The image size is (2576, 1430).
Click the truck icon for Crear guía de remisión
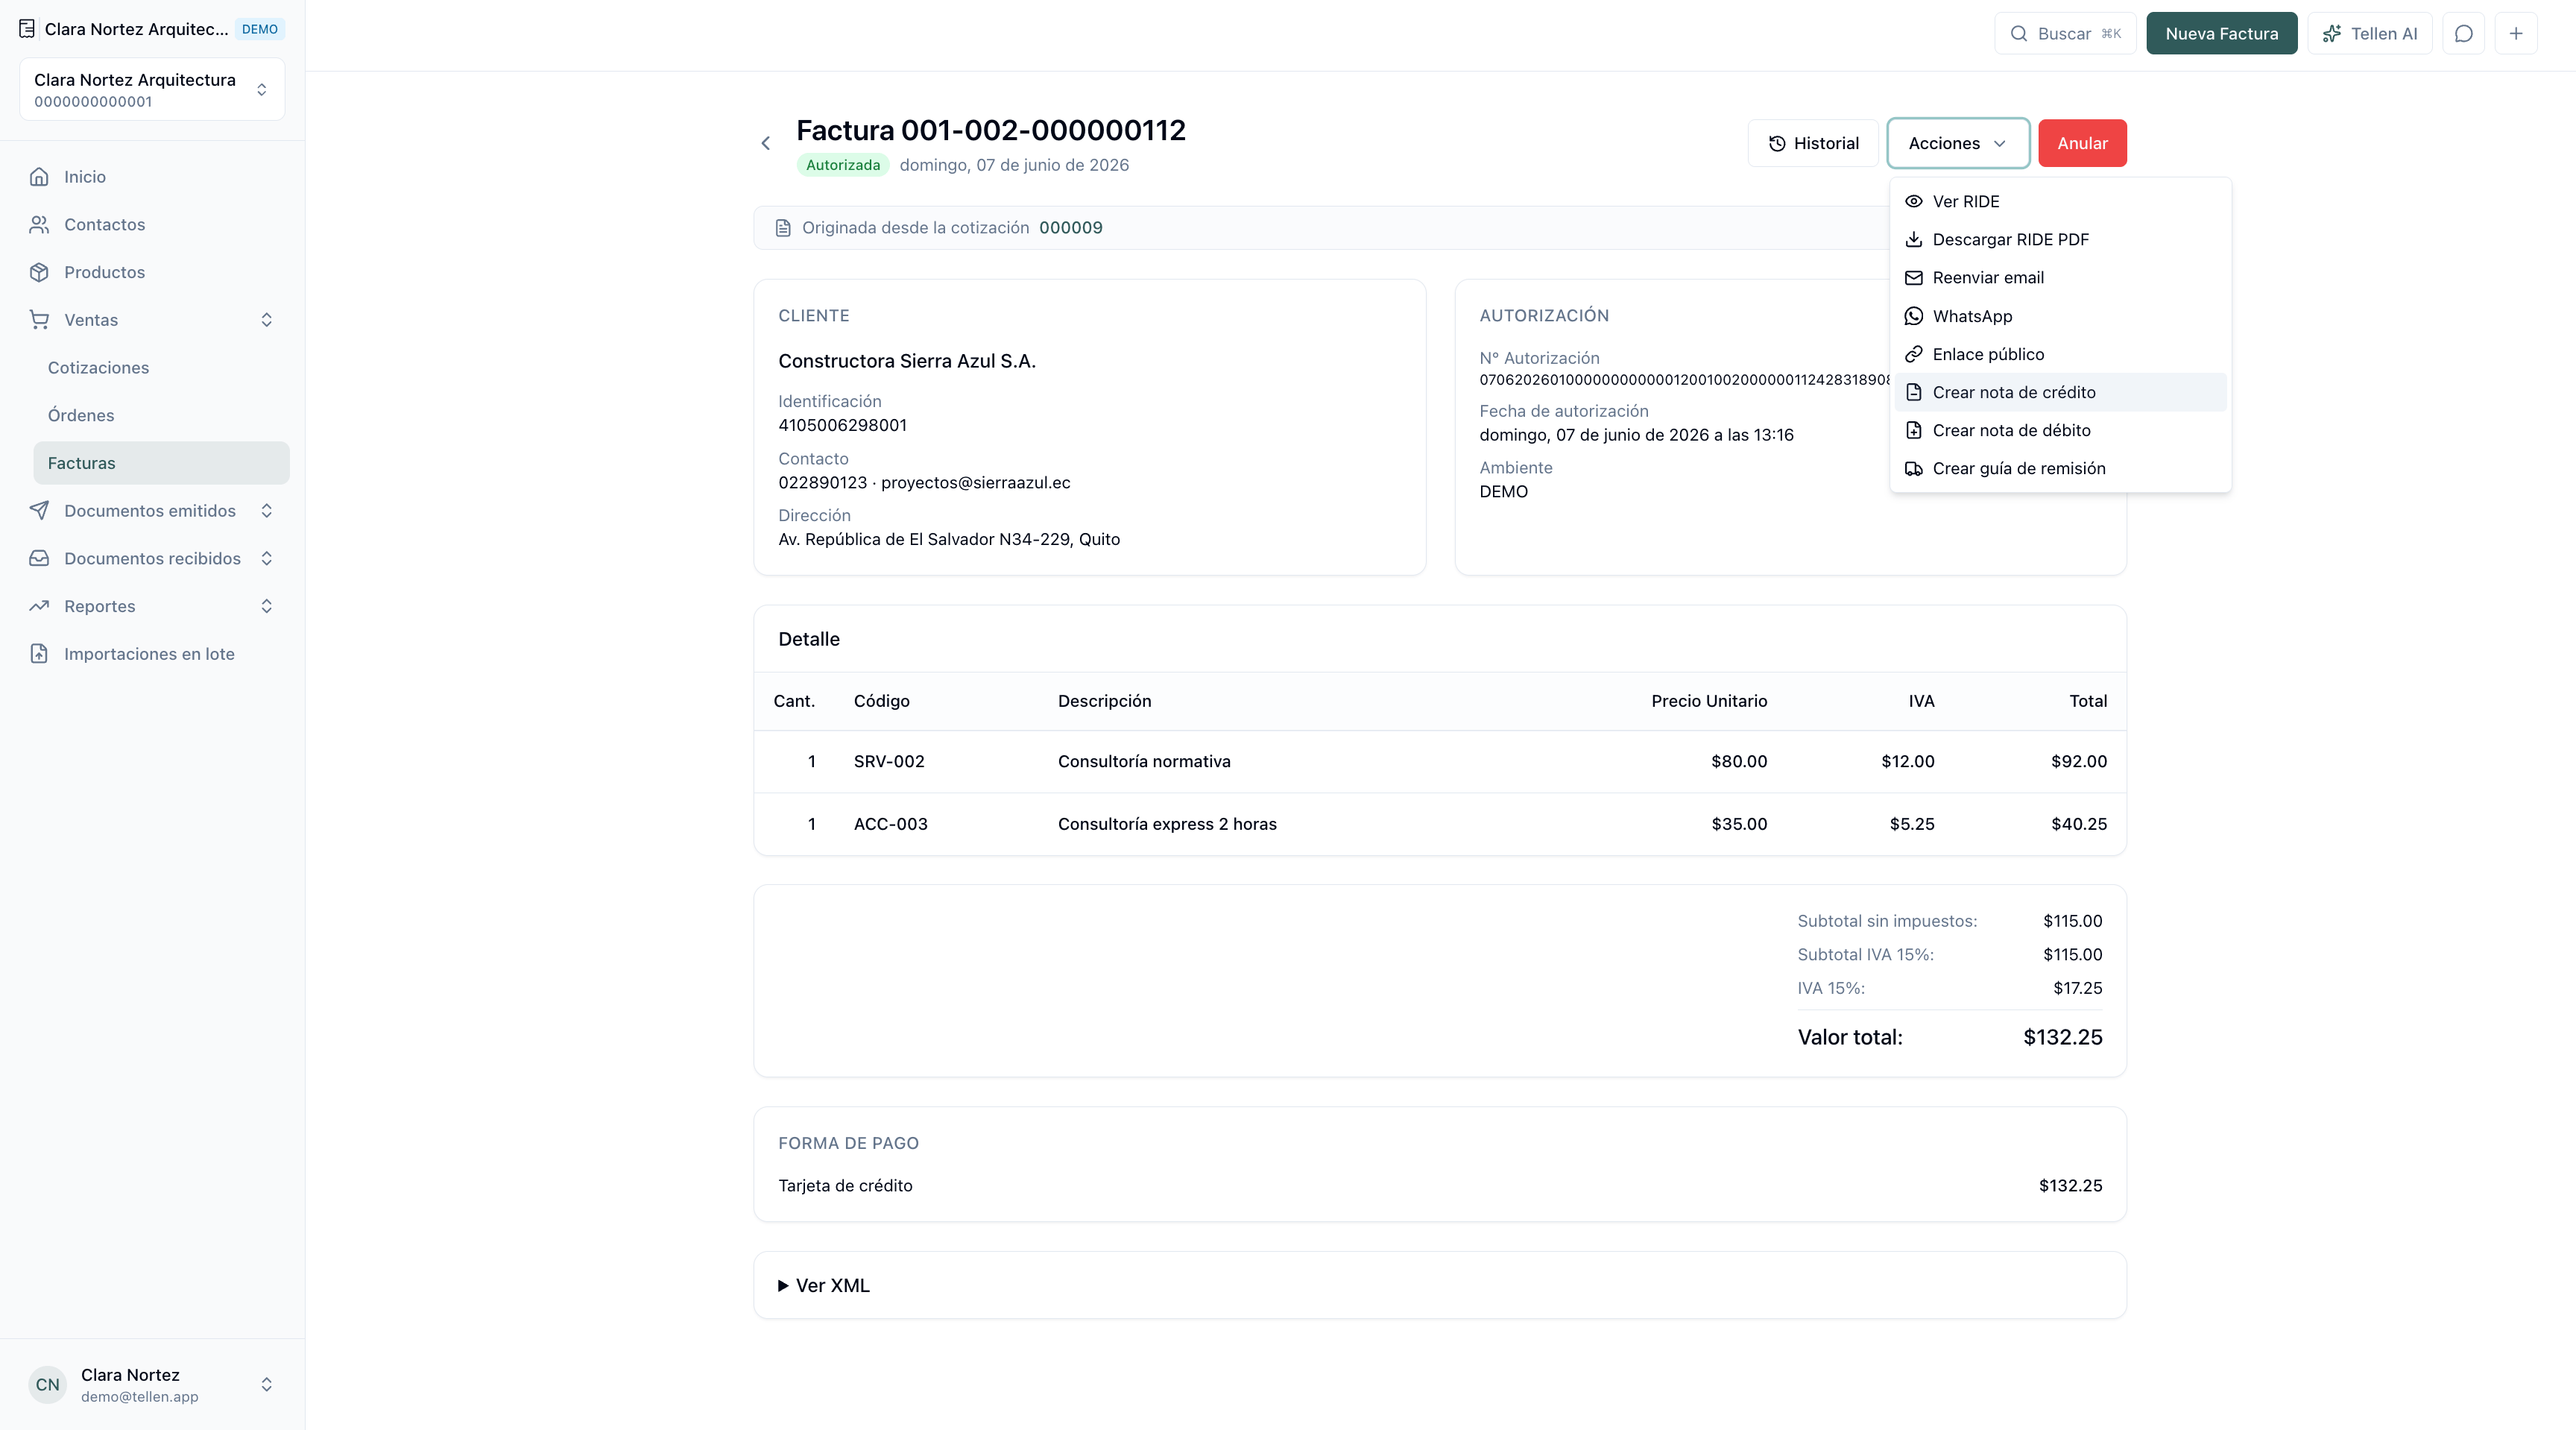1914,468
